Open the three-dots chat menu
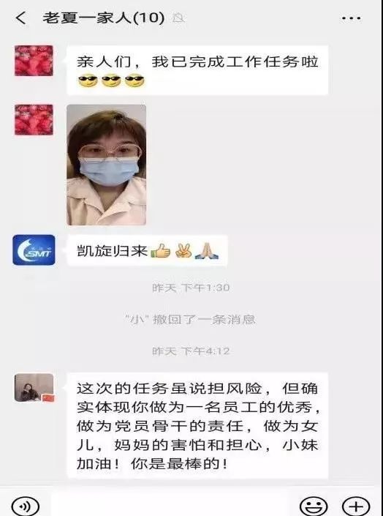 [351, 18]
